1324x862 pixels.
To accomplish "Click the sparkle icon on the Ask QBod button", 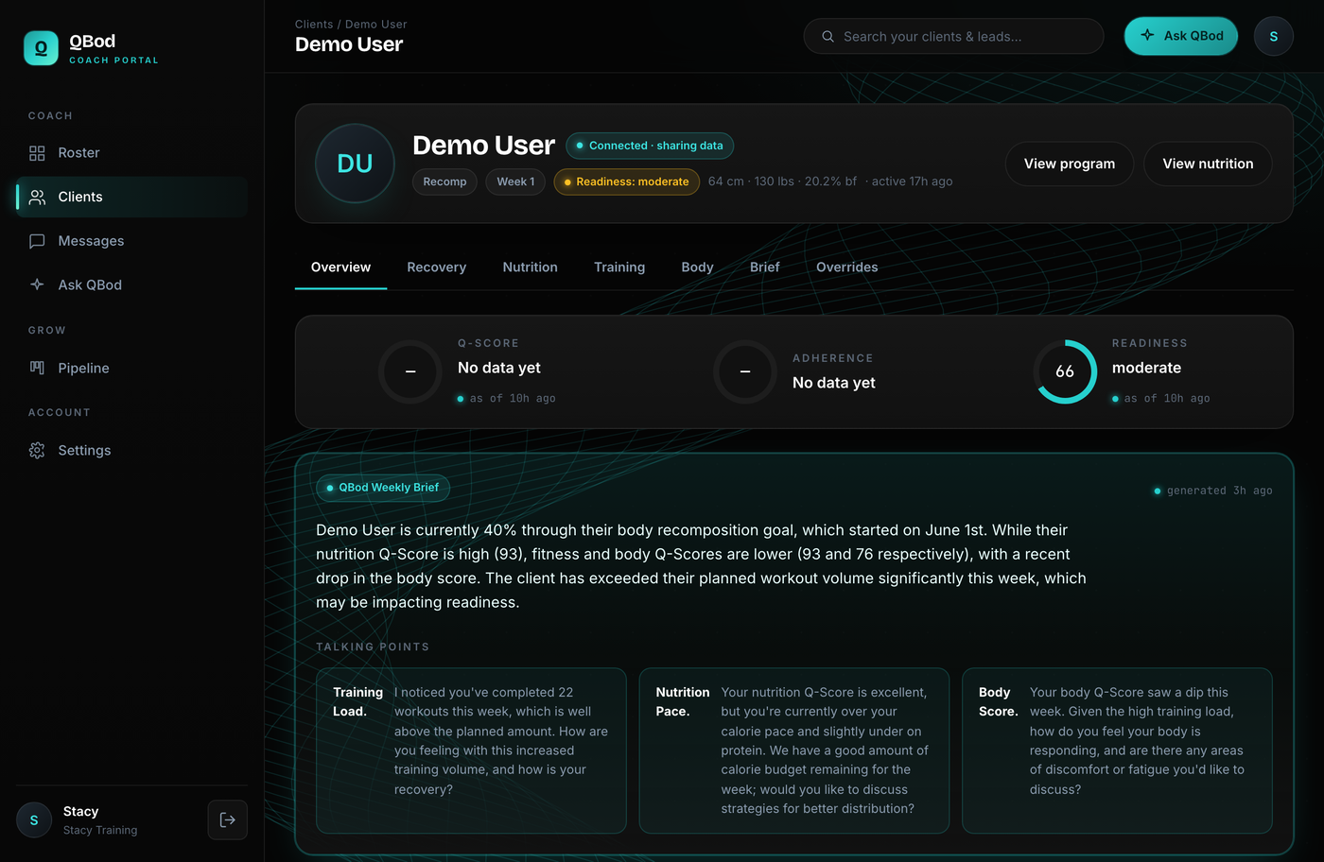I will pos(1147,36).
